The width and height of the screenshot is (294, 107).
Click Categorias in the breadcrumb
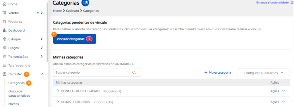(91, 11)
